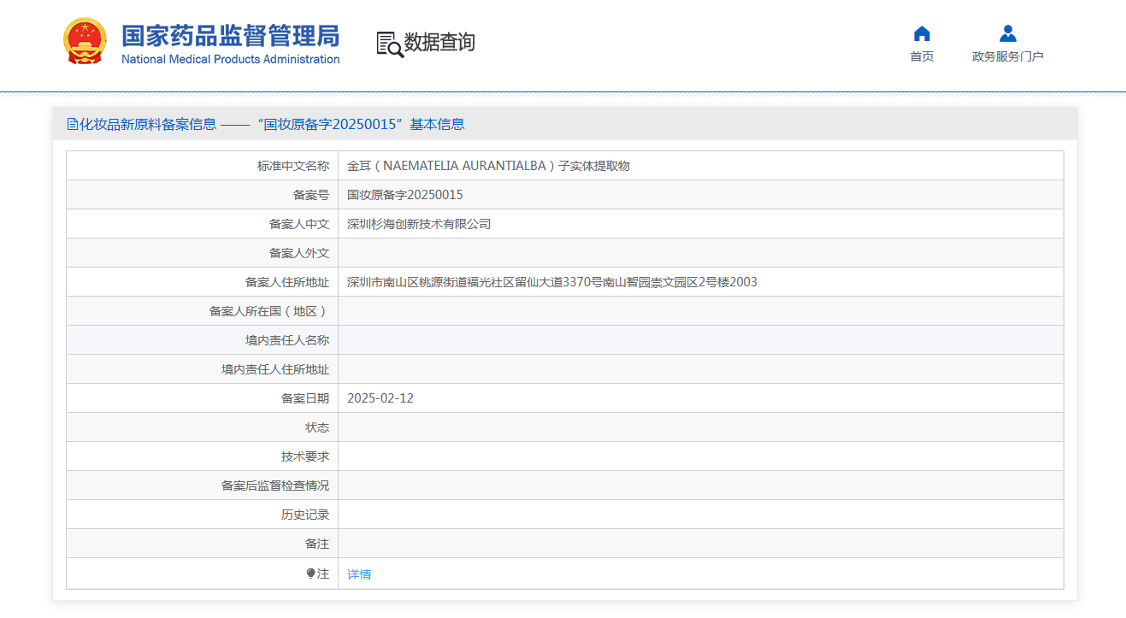The height and width of the screenshot is (618, 1126).
Task: Click the national emblem logo
Action: coord(85,41)
